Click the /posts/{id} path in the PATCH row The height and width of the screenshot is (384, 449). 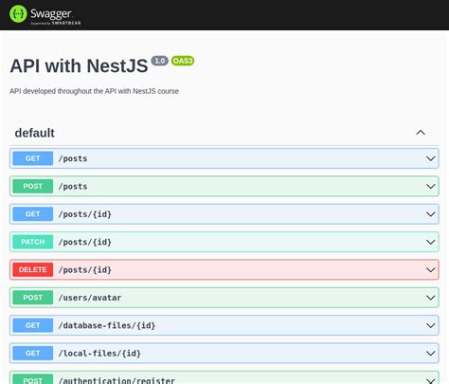85,242
